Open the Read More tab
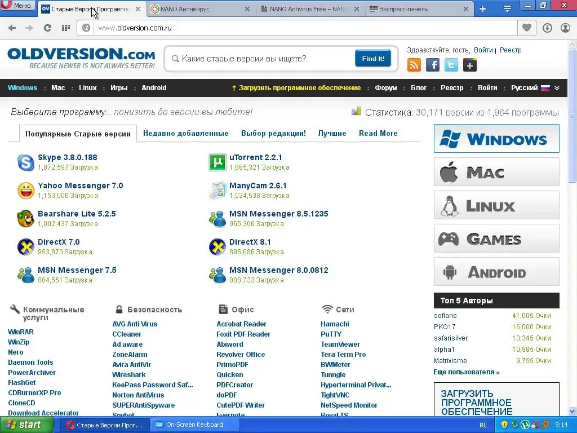 click(378, 133)
